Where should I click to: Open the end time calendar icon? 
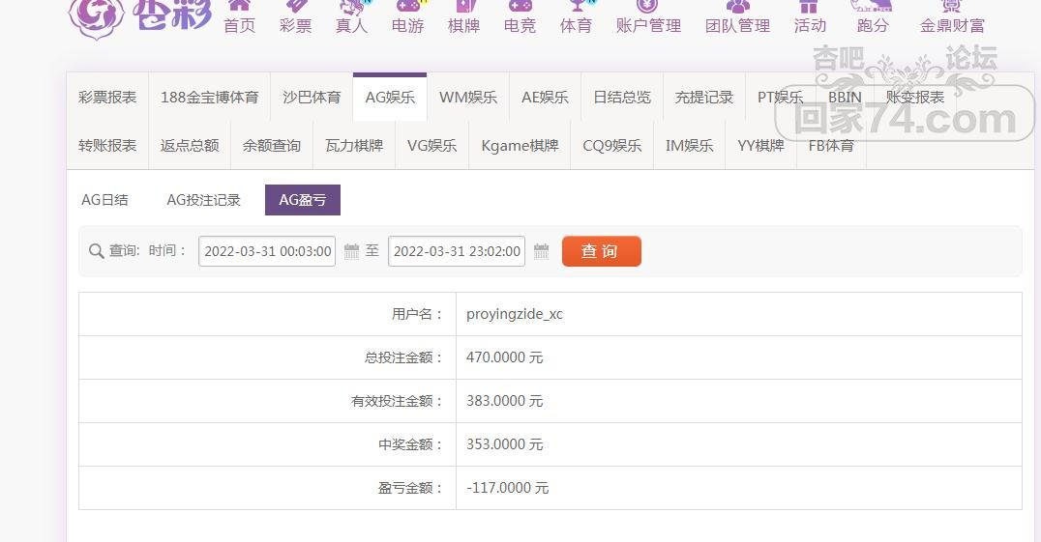tap(541, 251)
